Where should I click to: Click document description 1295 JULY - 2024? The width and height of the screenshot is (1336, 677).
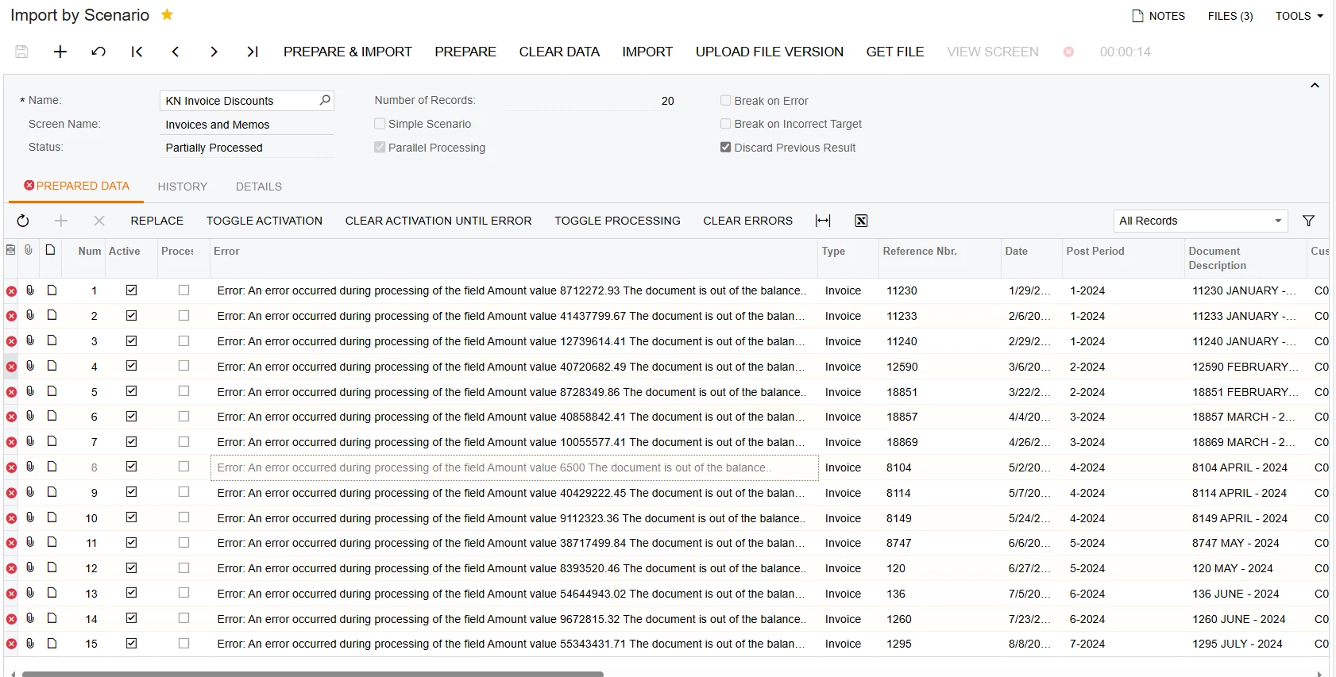[x=1245, y=644]
